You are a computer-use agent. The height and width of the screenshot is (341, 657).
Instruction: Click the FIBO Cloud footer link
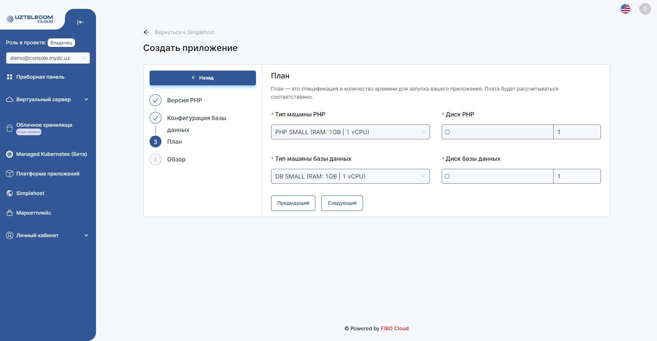pyautogui.click(x=394, y=328)
